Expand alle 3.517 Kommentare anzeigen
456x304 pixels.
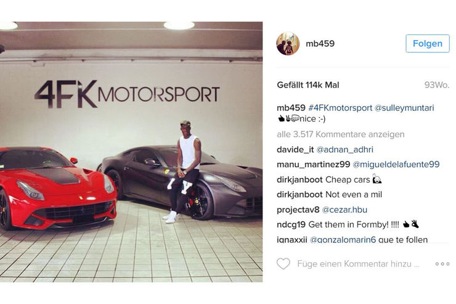[x=341, y=134]
